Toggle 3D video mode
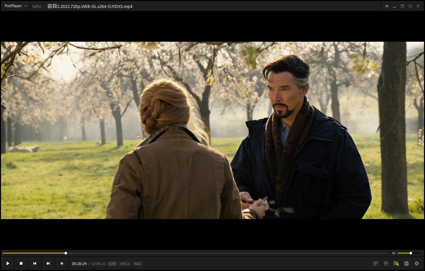Viewport: 425px width, 271px height. coord(386,263)
